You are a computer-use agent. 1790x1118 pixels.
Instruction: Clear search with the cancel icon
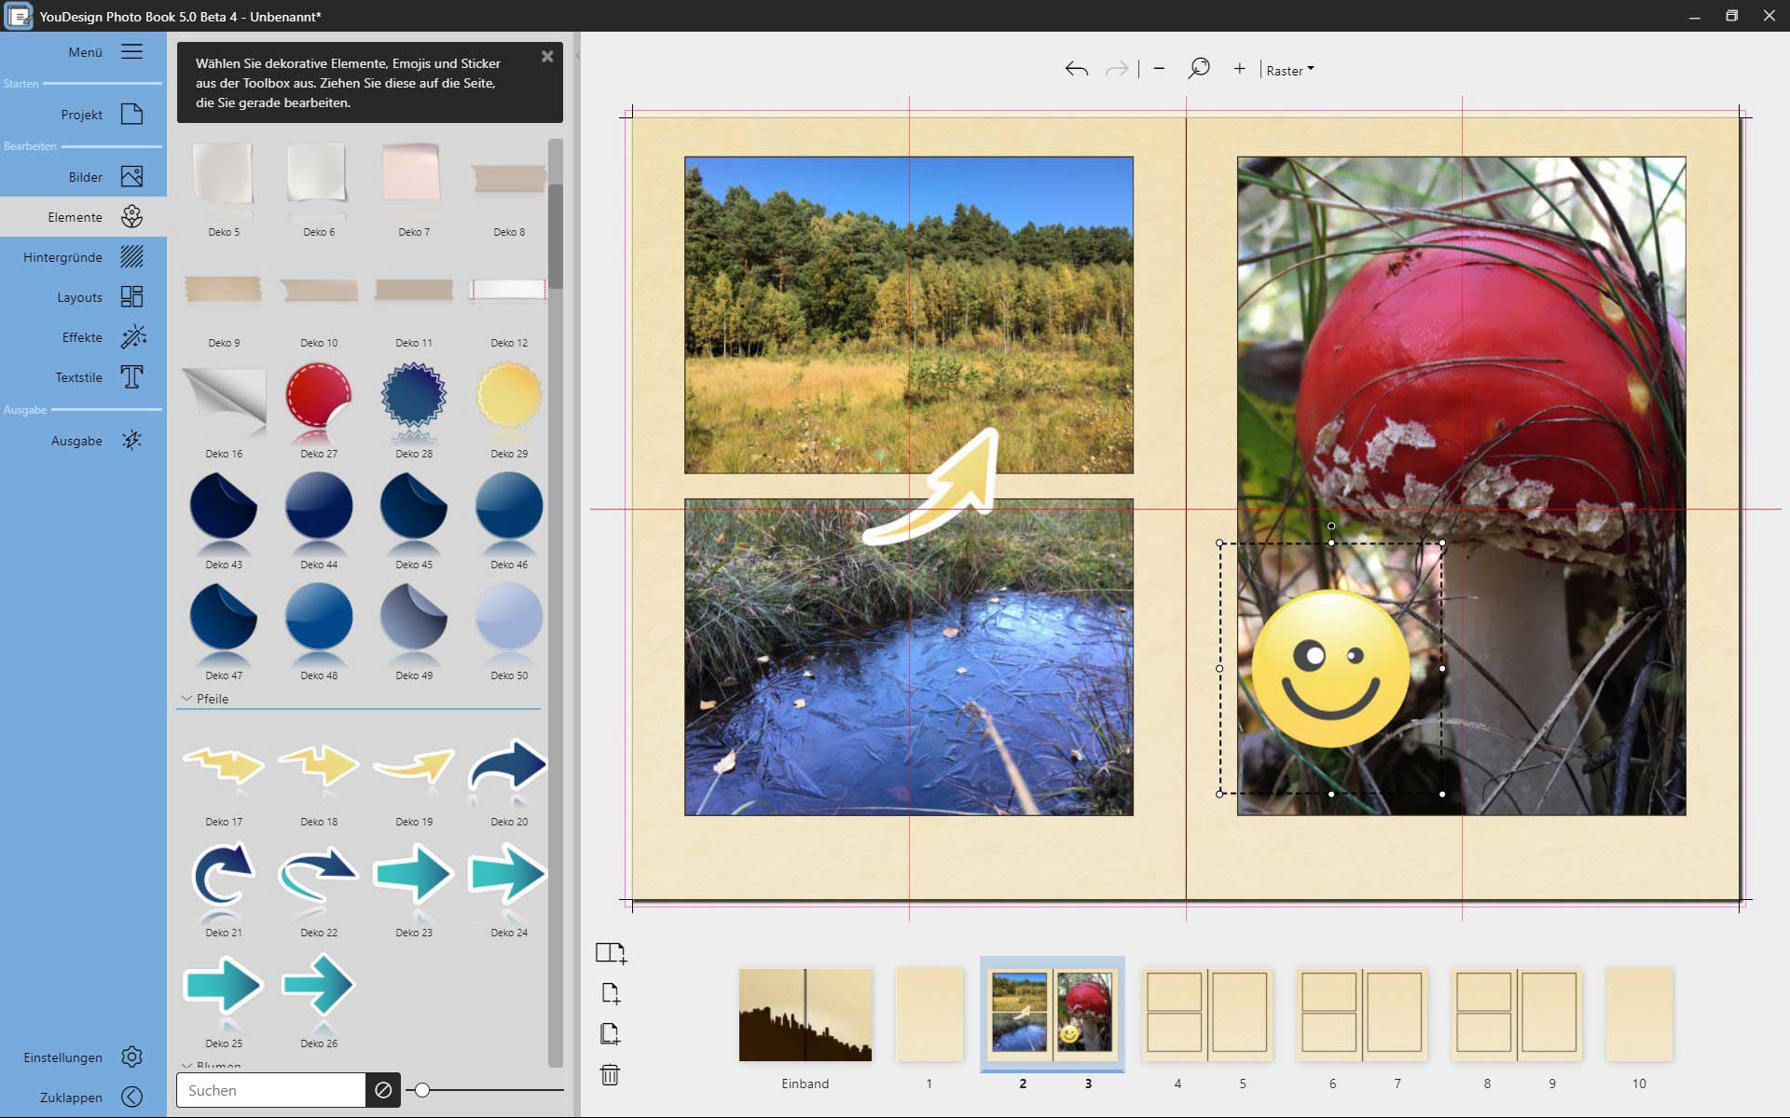383,1090
